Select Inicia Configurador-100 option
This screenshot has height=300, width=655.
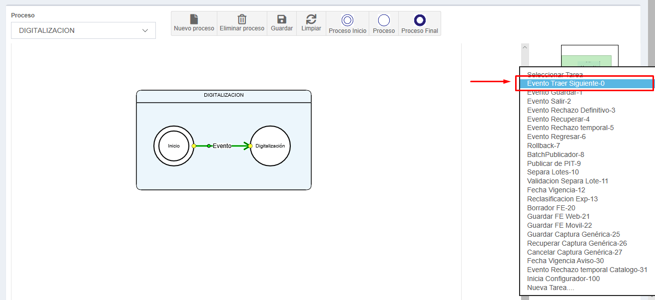pos(563,279)
